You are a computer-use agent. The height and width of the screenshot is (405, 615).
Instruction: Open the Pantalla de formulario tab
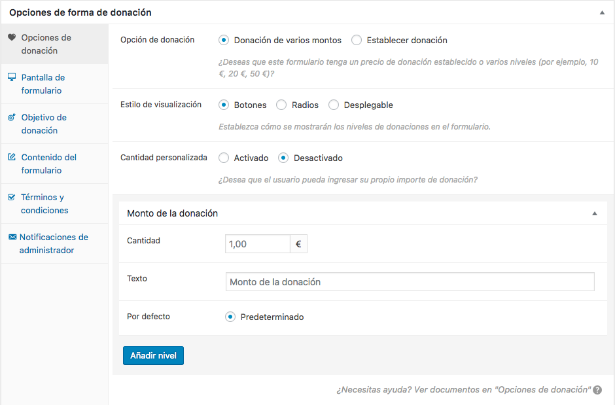43,84
